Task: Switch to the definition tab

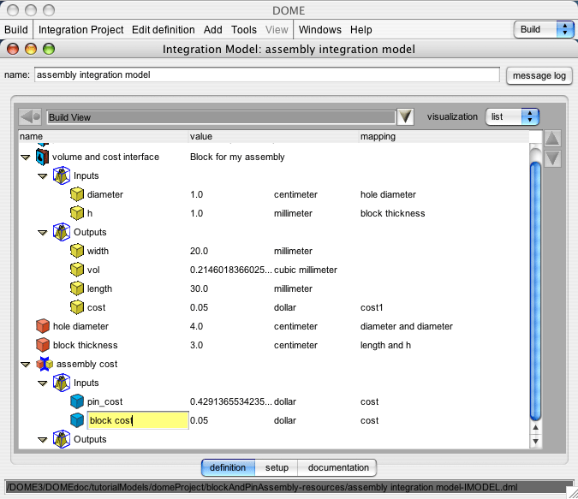Action: 228,467
